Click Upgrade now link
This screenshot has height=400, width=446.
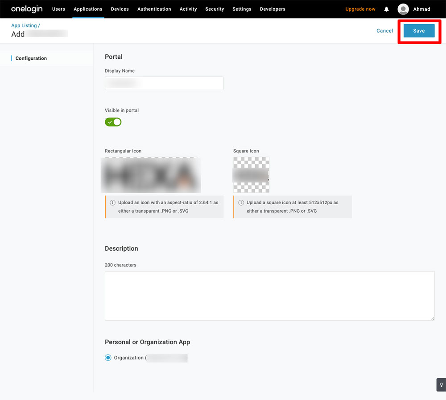[360, 9]
